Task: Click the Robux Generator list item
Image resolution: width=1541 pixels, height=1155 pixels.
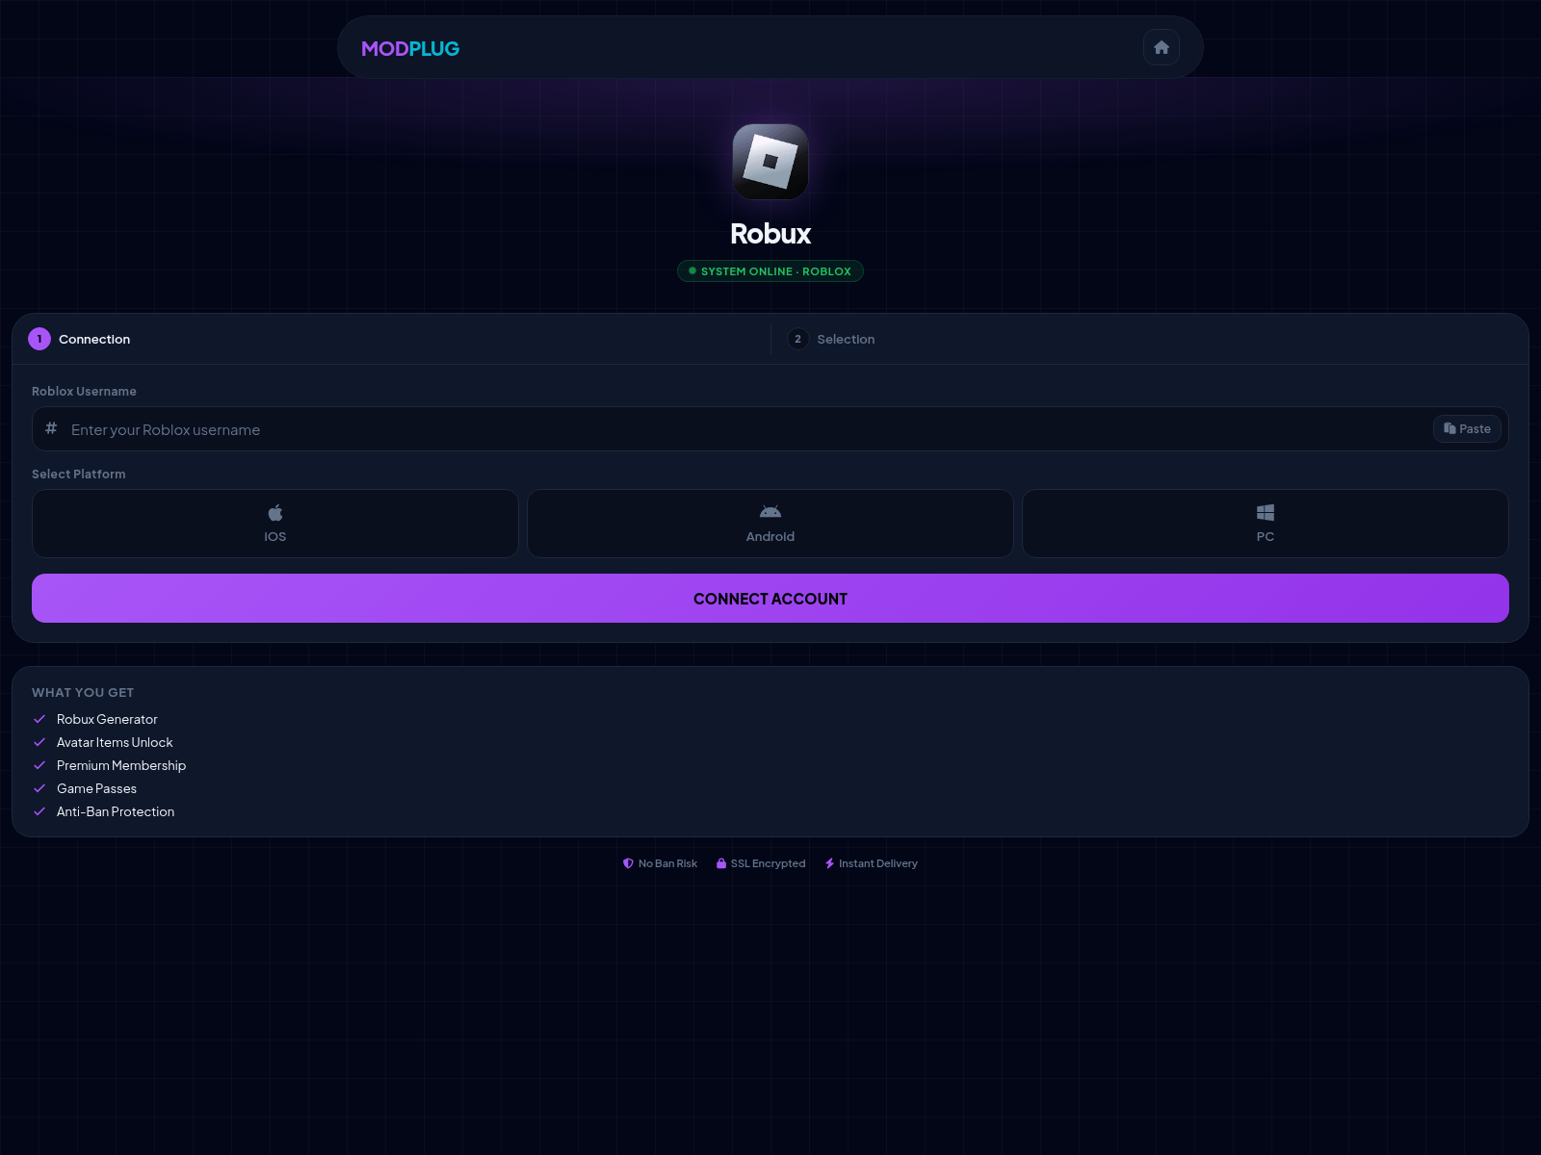Action: coord(107,719)
